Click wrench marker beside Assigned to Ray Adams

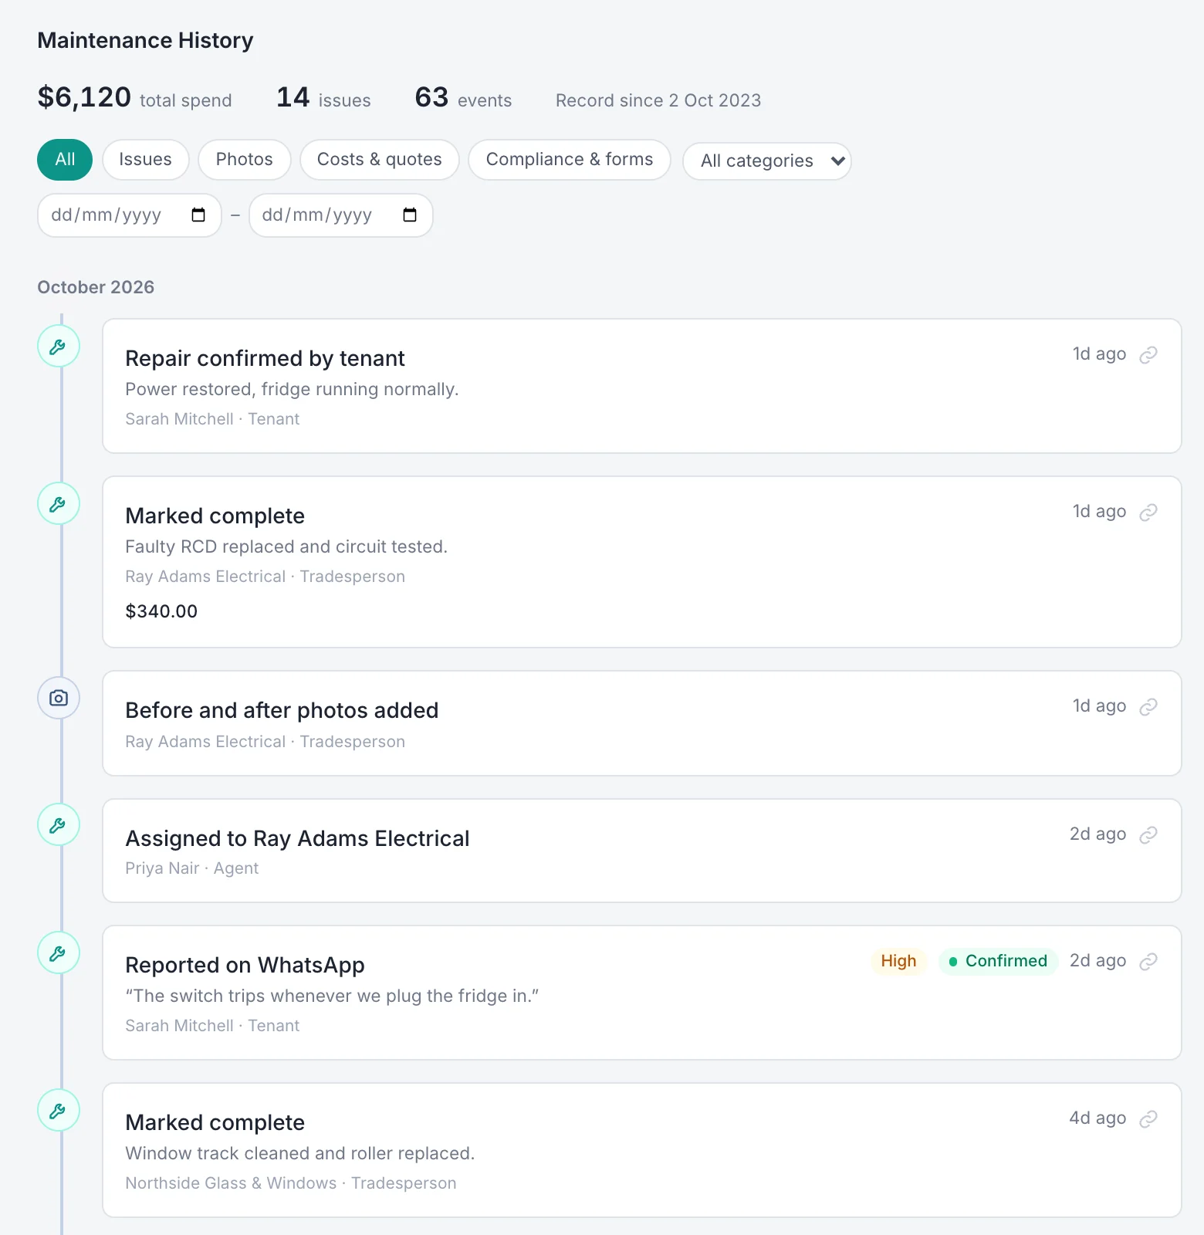click(x=59, y=825)
